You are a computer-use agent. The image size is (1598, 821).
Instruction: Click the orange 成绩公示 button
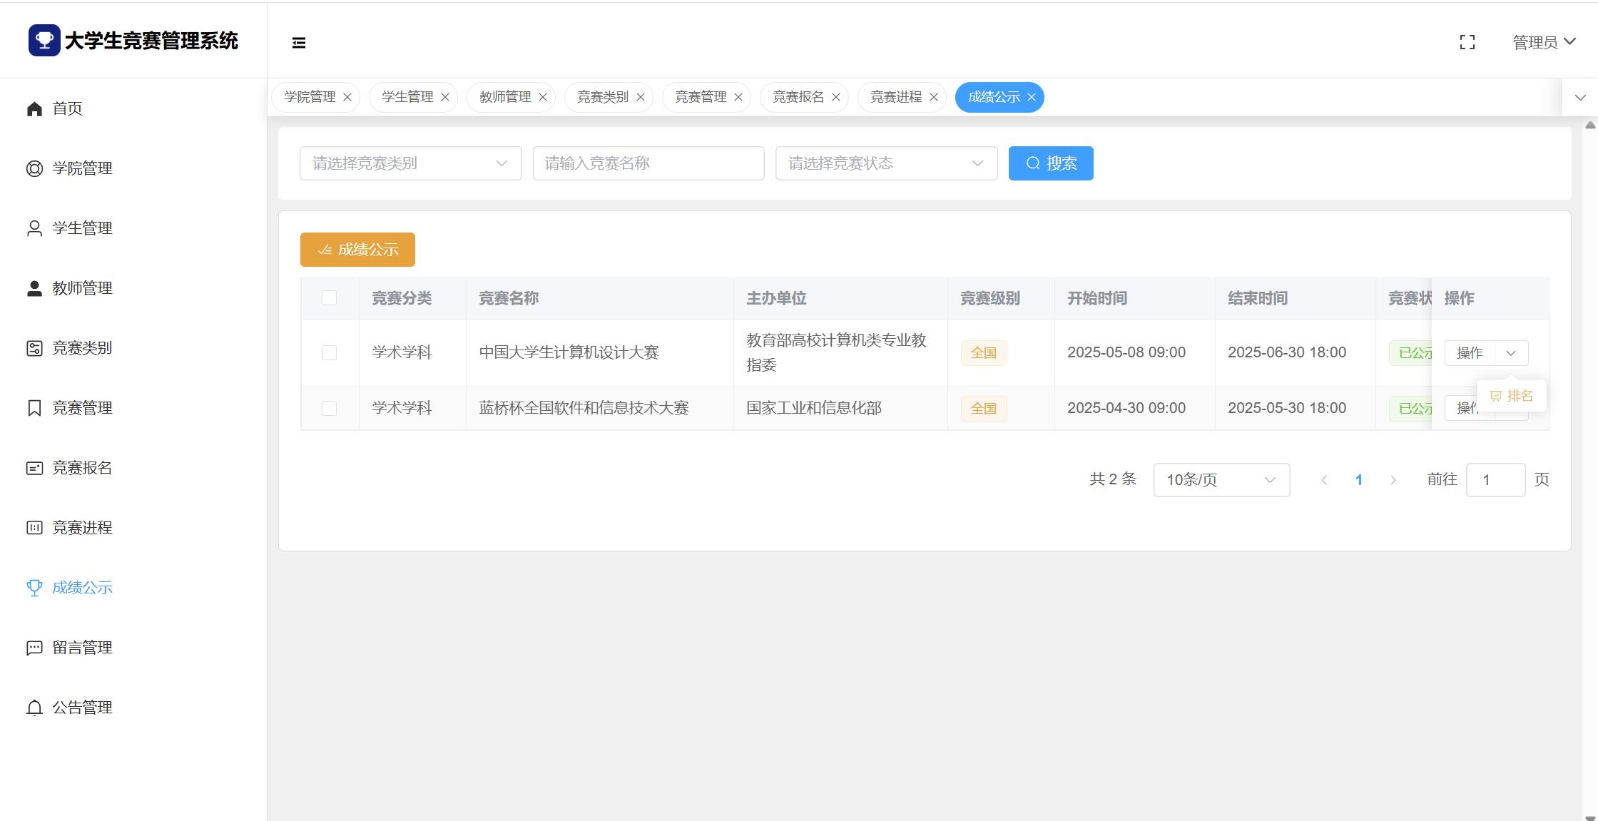pos(357,250)
